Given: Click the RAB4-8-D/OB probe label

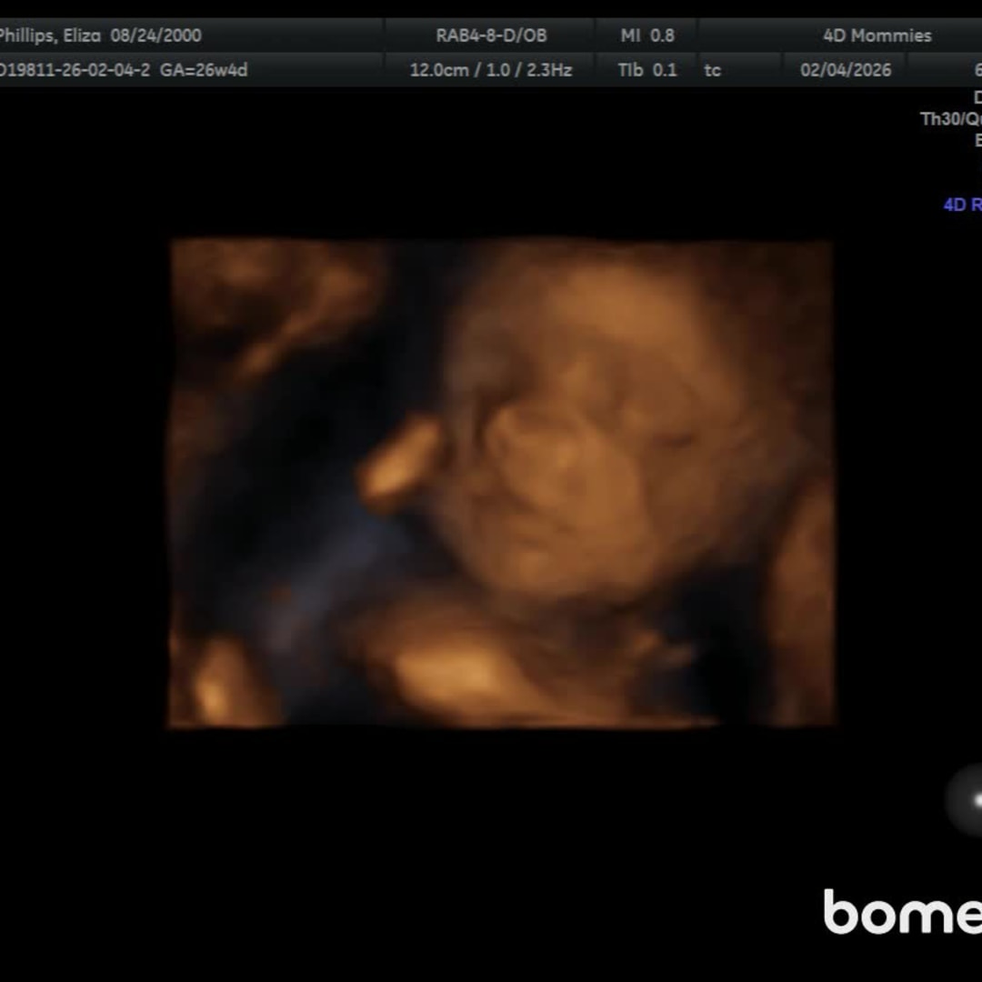Looking at the screenshot, I should 491,35.
